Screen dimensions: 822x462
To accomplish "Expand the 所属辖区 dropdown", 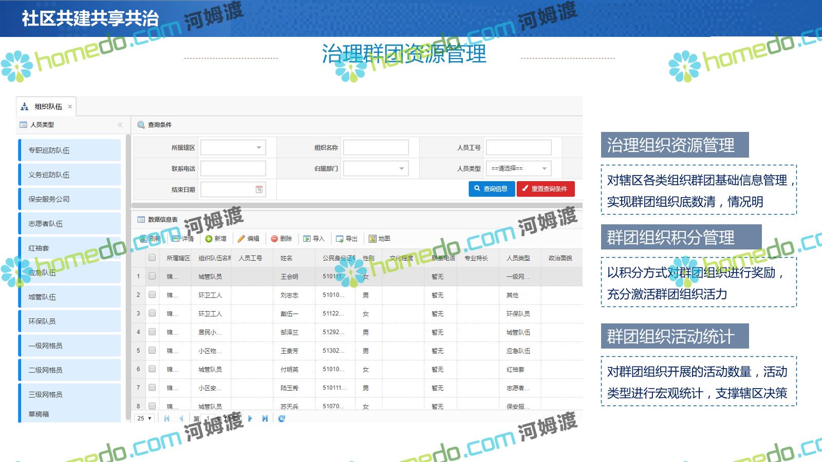I will [x=259, y=148].
